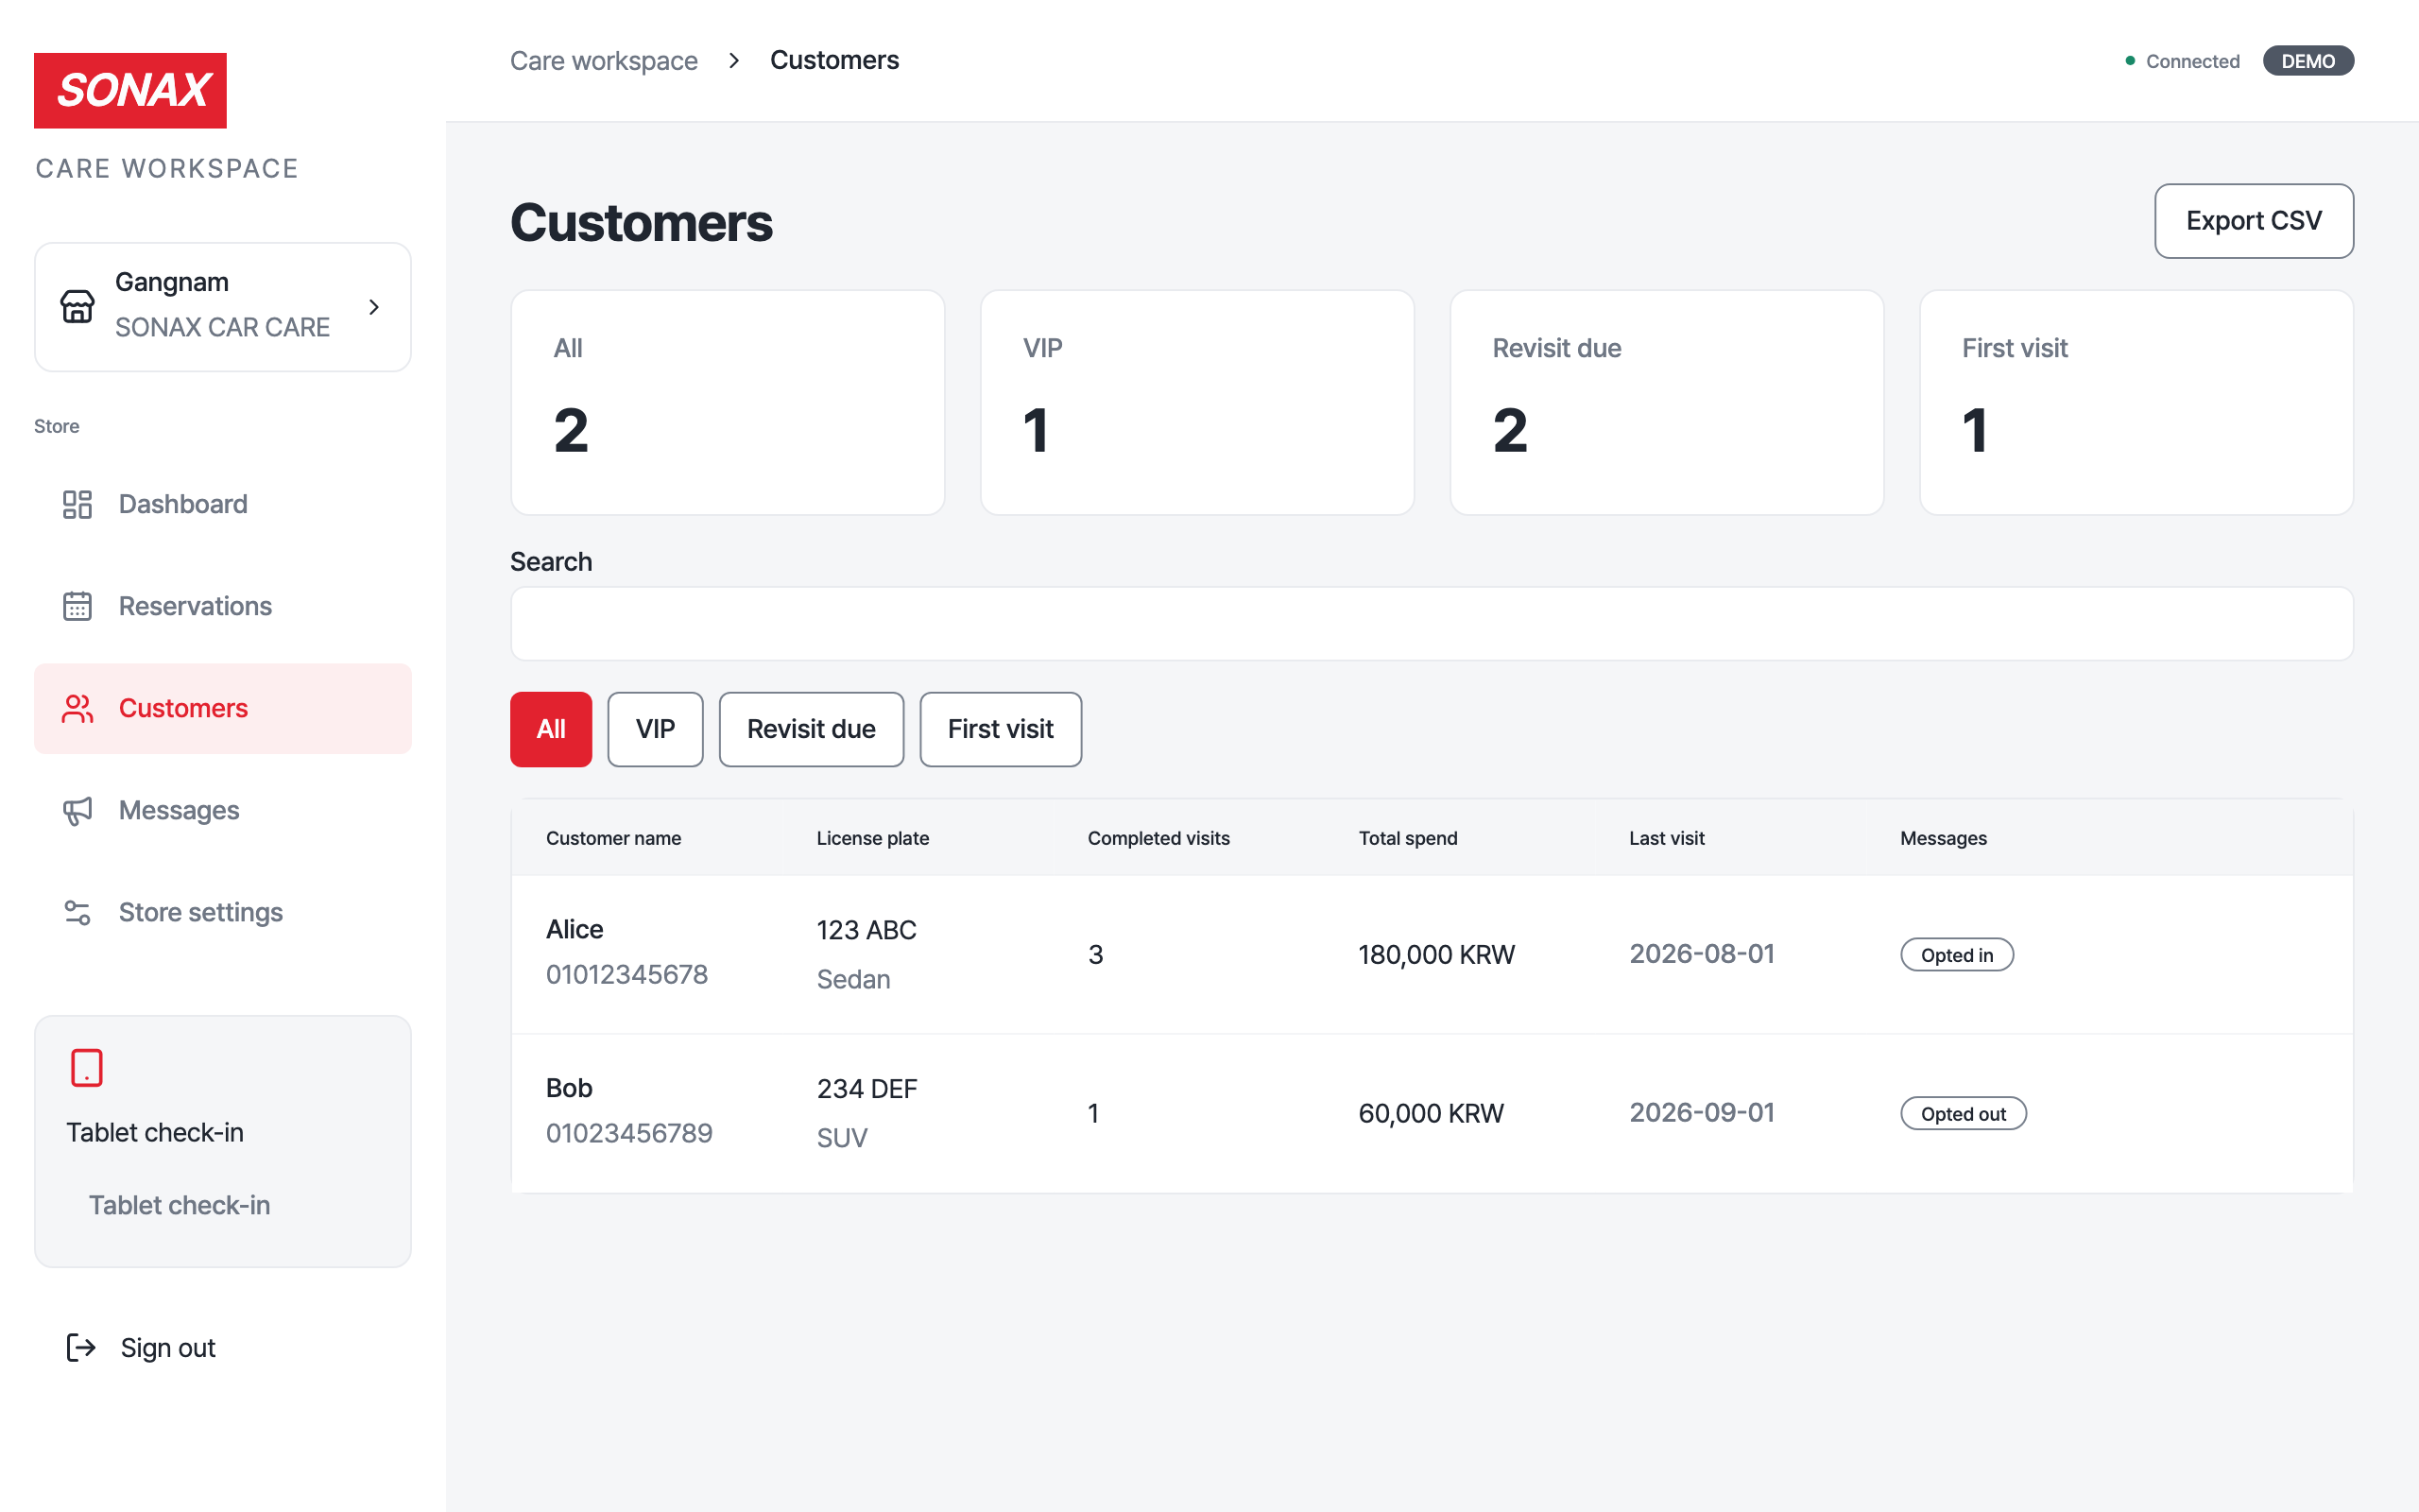Click the SONAX logo
The width and height of the screenshot is (2419, 1512).
(130, 90)
